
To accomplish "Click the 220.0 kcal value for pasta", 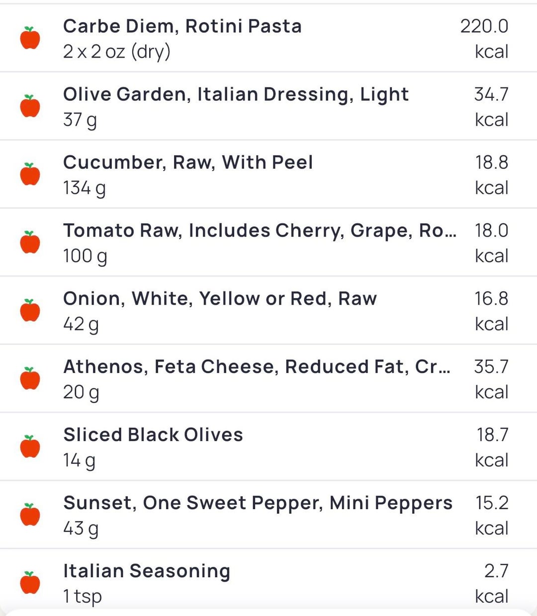I will click(484, 26).
